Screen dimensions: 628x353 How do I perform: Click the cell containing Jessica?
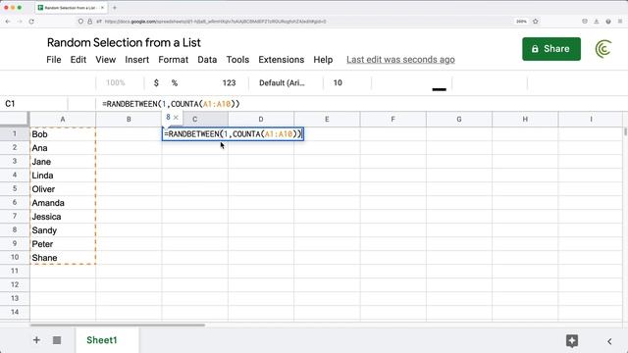coord(63,217)
